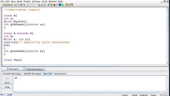Image resolution: width=170 pixels, height=96 pixels.
Task: Click the yellow checkmark envelope icon
Action: (69, 5)
